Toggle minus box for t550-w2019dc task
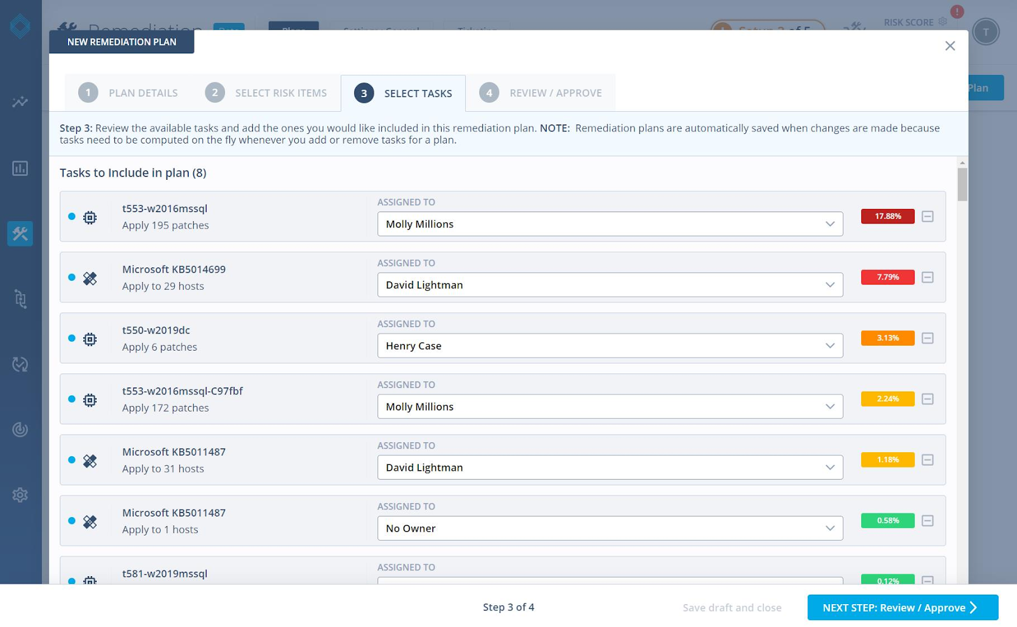The width and height of the screenshot is (1017, 627). [x=927, y=339]
